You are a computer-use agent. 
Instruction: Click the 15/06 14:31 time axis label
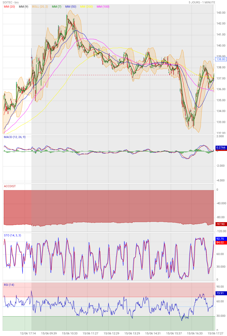(153, 333)
